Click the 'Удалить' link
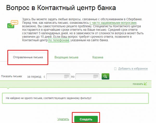Viewport: 156px width, 123px height. pyautogui.click(x=63, y=119)
